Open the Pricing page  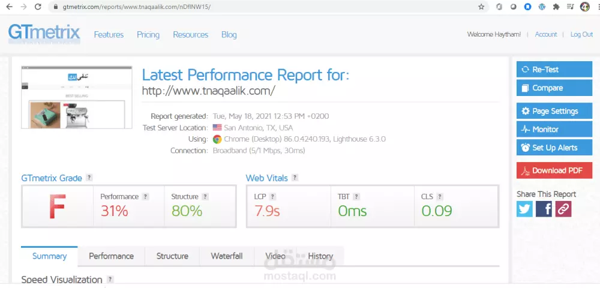pyautogui.click(x=148, y=35)
